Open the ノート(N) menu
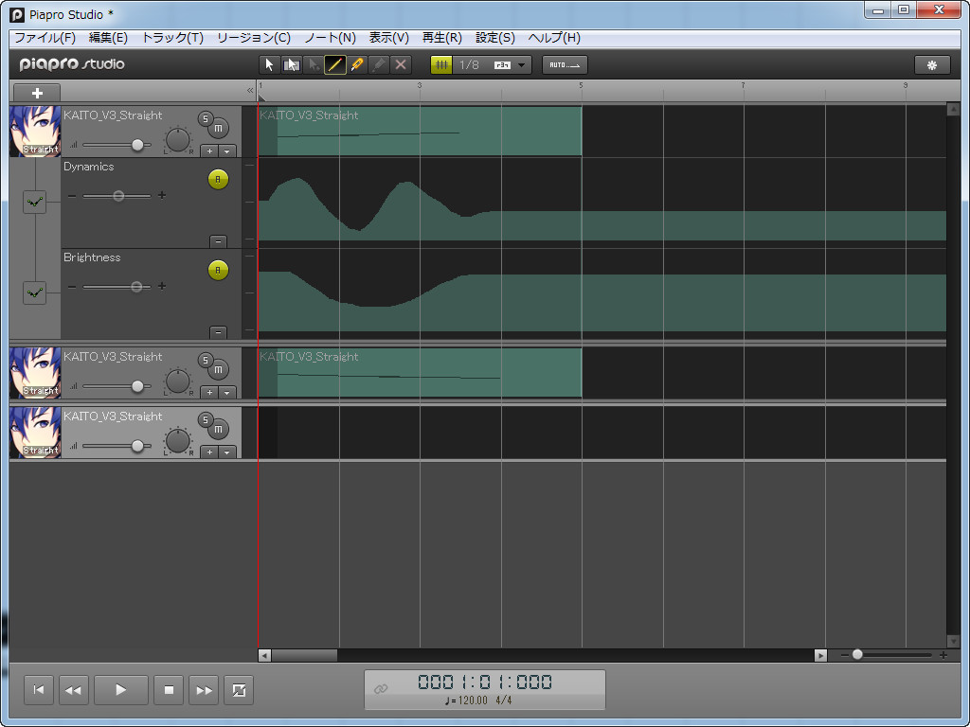Viewport: 970px width, 727px height. [331, 38]
